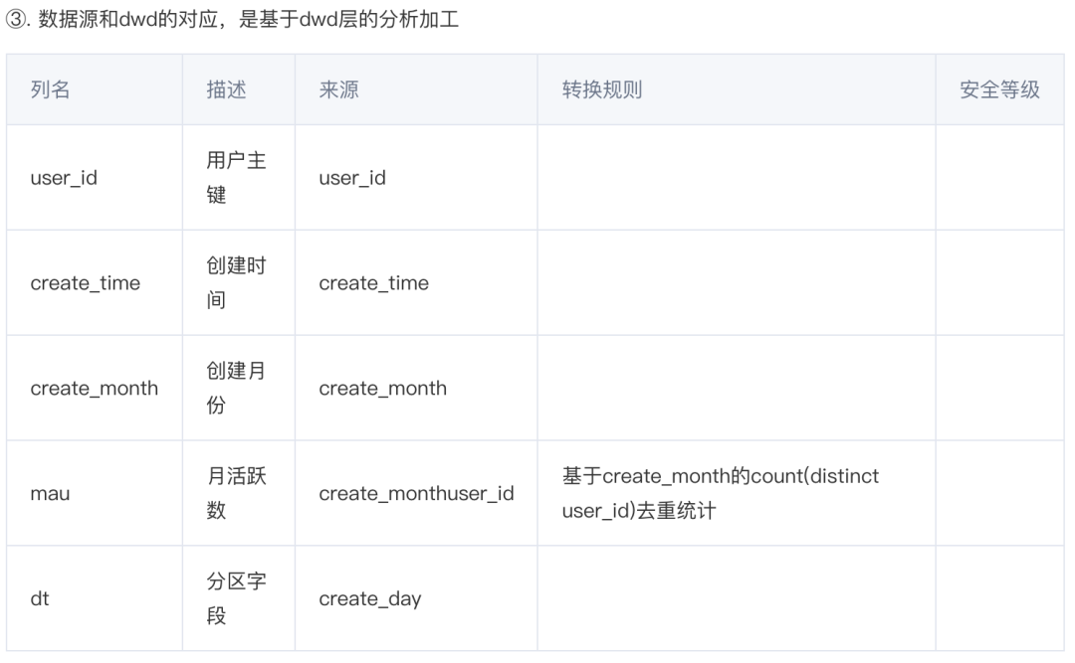Viewport: 1075px width, 663px height.
Task: Click the 转换规则 column header
Action: (x=602, y=89)
